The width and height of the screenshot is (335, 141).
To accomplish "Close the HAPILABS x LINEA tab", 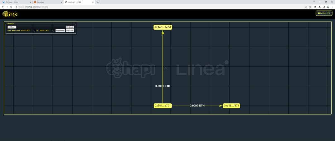I will click(x=93, y=2).
